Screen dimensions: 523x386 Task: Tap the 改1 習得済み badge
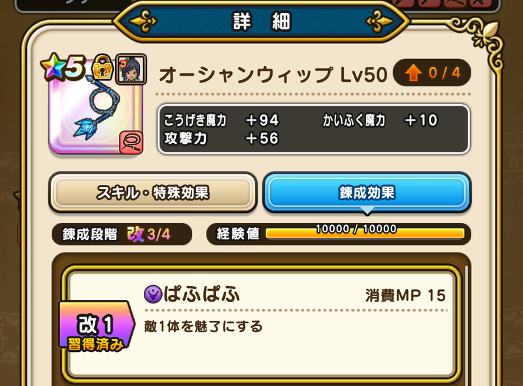pyautogui.click(x=96, y=327)
